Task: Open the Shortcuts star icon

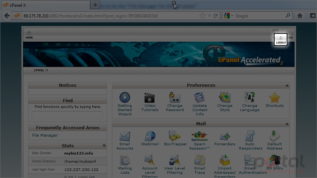Action: pyautogui.click(x=275, y=98)
